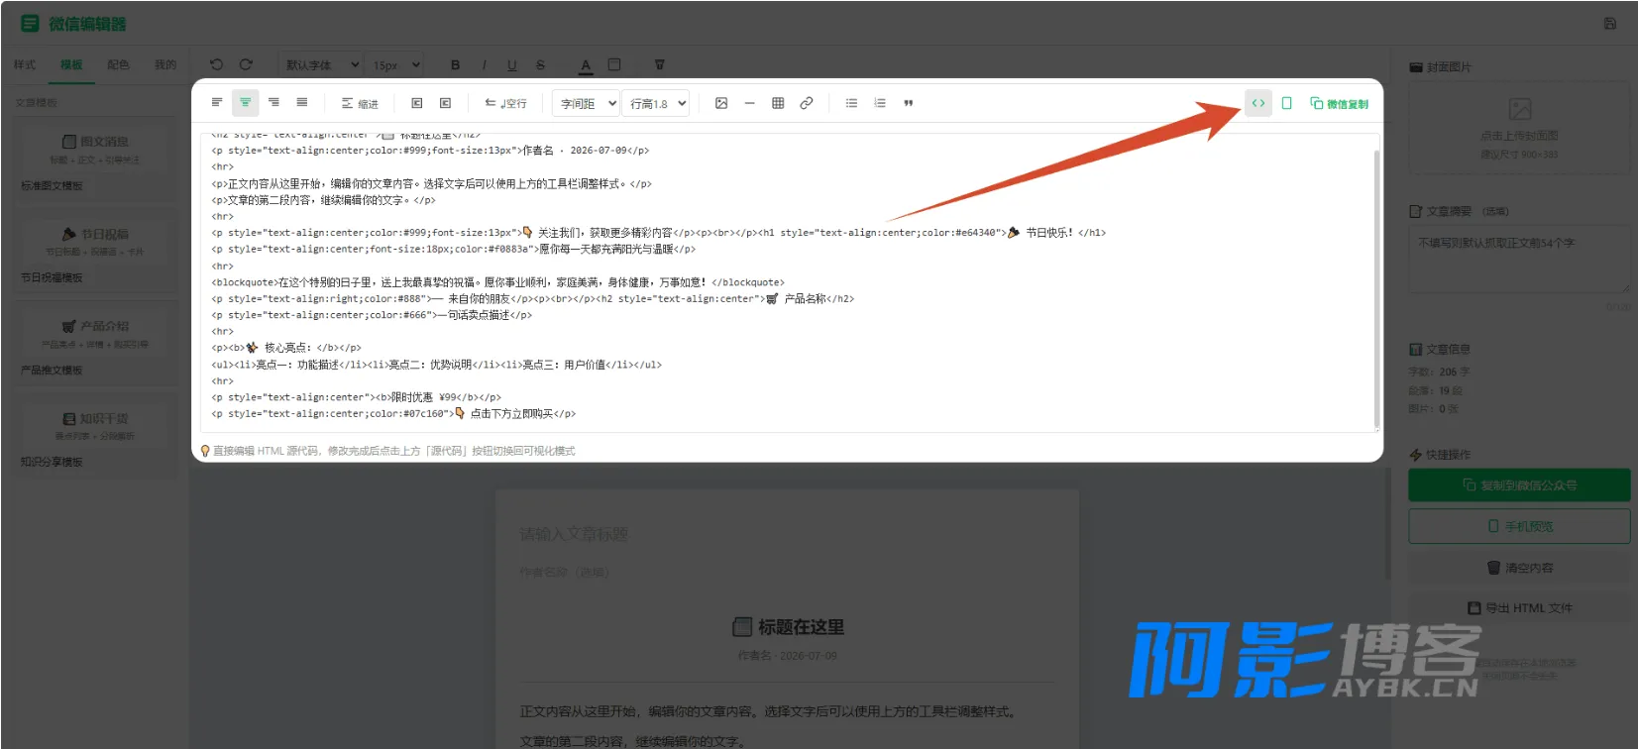The width and height of the screenshot is (1638, 749).
Task: Click the phone preview icon in toolbar
Action: (1286, 103)
